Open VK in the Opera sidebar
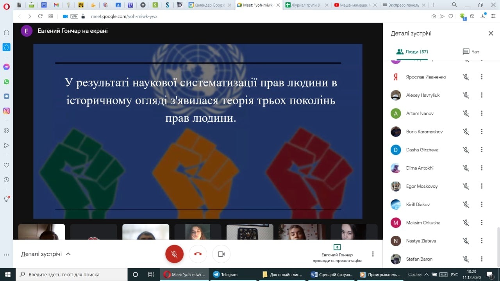Viewport: 500px width, 281px height. click(x=6, y=96)
